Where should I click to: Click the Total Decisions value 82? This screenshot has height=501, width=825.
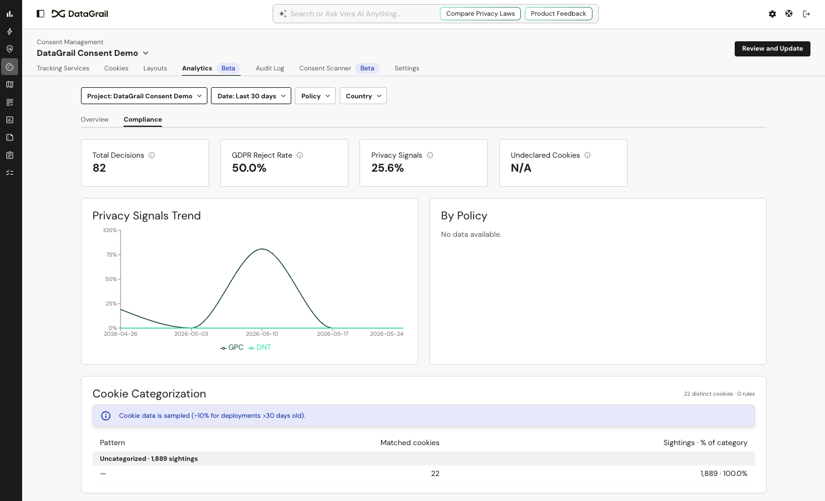coord(99,168)
